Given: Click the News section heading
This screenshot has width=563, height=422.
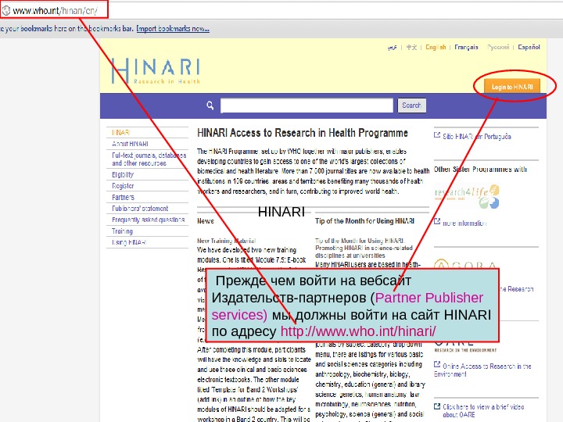Looking at the screenshot, I should [206, 221].
